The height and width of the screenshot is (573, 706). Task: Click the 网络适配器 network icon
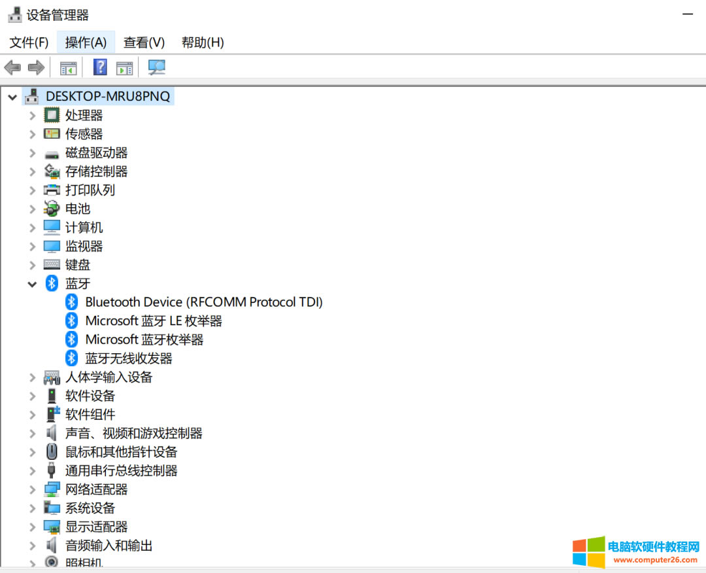[52, 489]
